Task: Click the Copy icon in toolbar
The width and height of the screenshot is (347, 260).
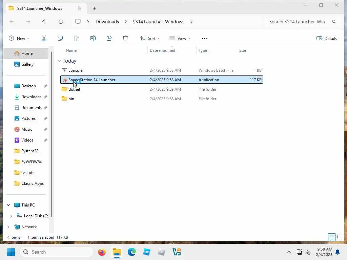Action: [60, 39]
